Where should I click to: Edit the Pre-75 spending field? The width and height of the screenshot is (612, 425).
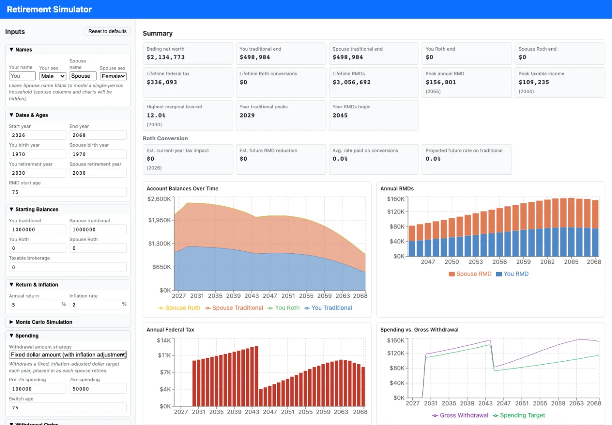38,389
